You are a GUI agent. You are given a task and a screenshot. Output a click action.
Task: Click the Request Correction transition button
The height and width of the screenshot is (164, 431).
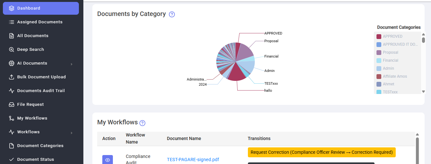[322, 152]
